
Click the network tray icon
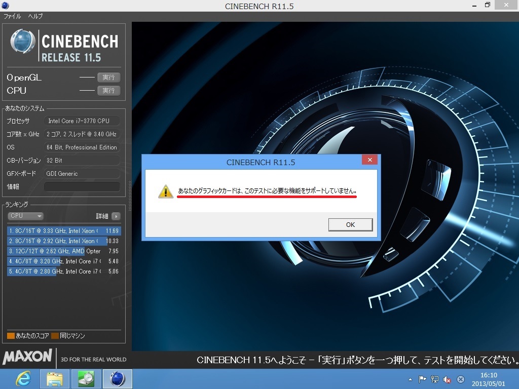coord(434,379)
